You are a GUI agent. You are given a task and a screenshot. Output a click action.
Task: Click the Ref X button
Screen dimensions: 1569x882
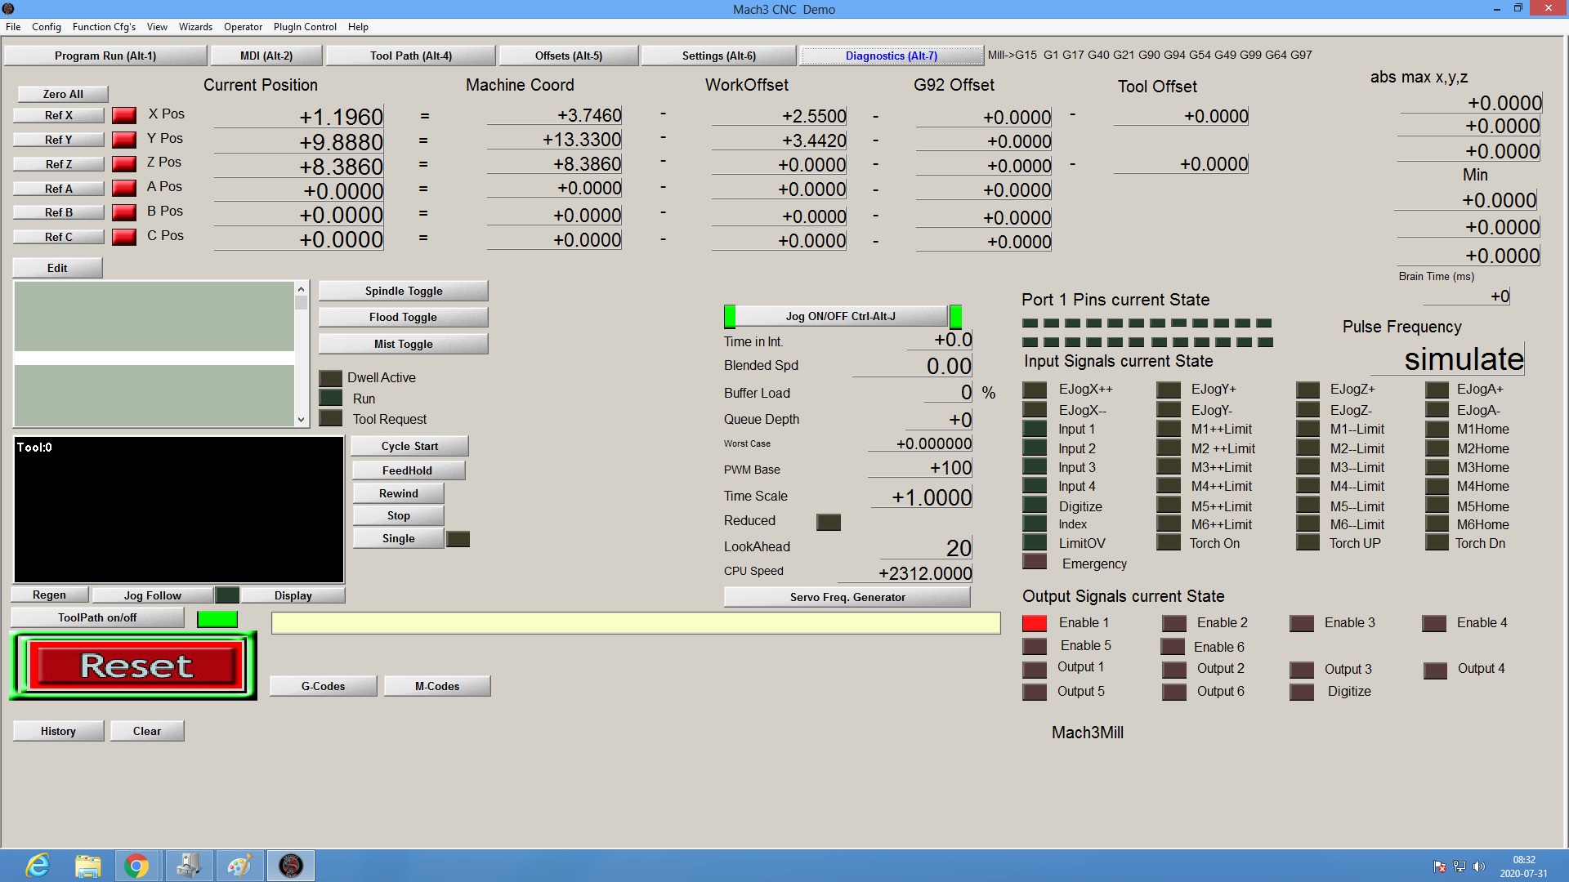click(59, 116)
